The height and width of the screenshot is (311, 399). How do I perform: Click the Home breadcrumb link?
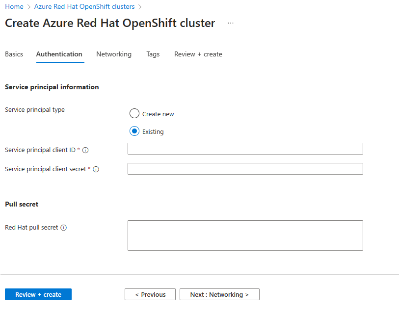point(14,6)
